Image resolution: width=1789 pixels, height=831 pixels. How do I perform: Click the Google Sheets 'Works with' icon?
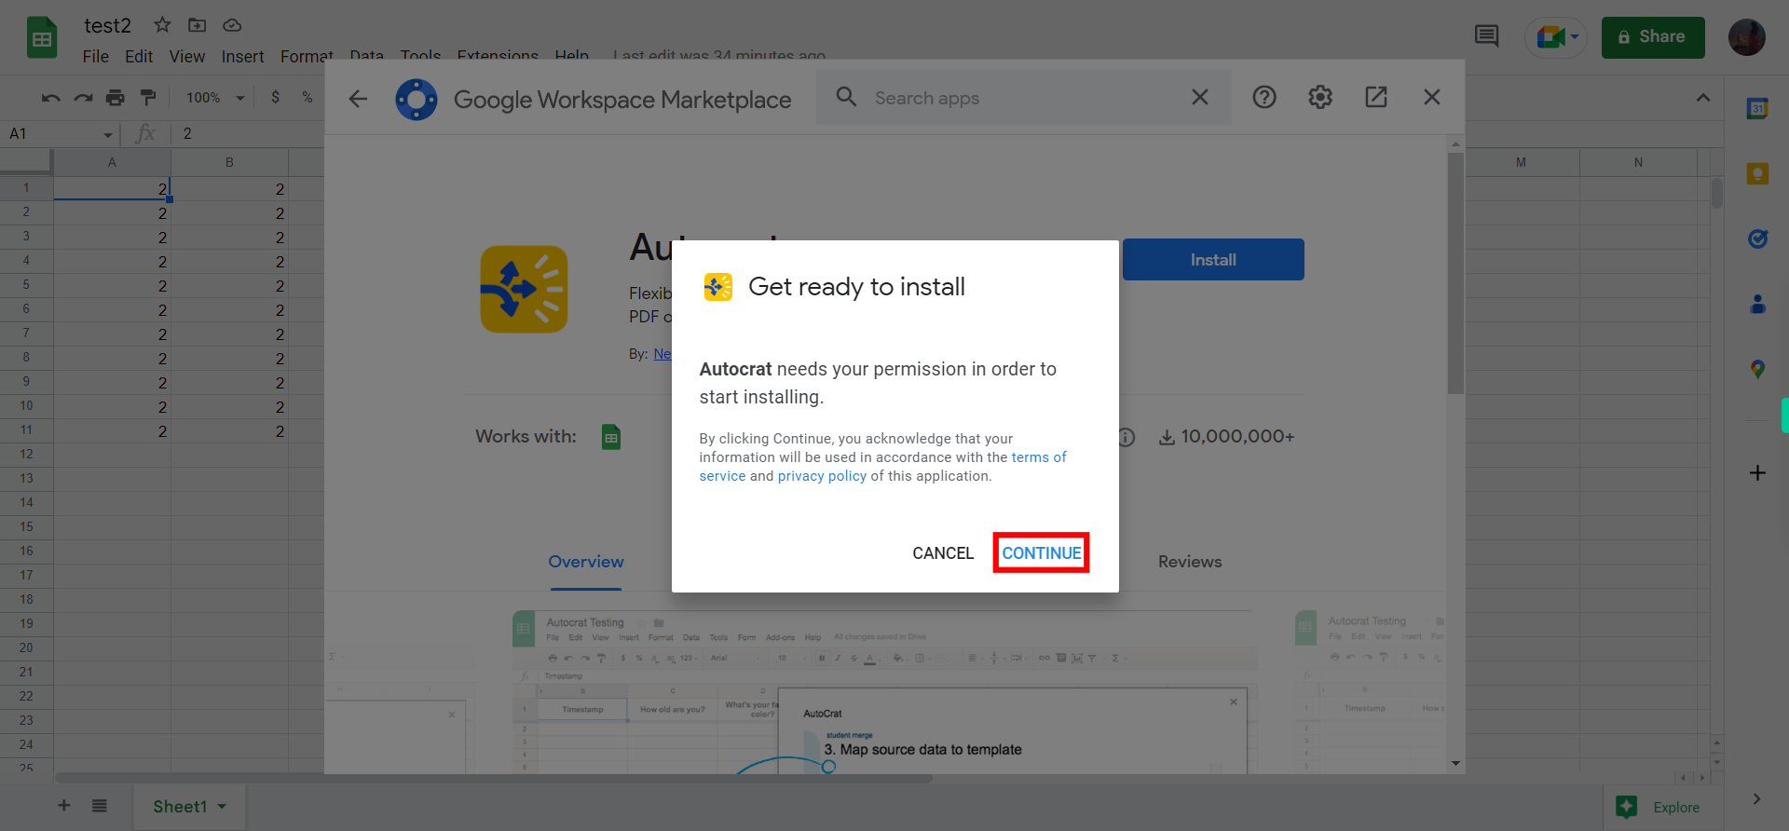[x=611, y=437]
